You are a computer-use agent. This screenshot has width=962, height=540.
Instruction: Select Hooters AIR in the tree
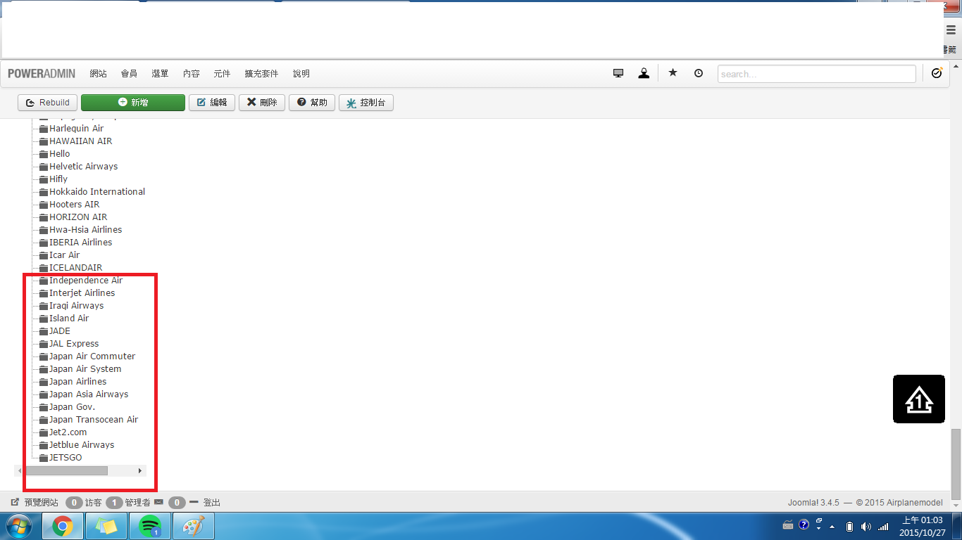pos(75,205)
